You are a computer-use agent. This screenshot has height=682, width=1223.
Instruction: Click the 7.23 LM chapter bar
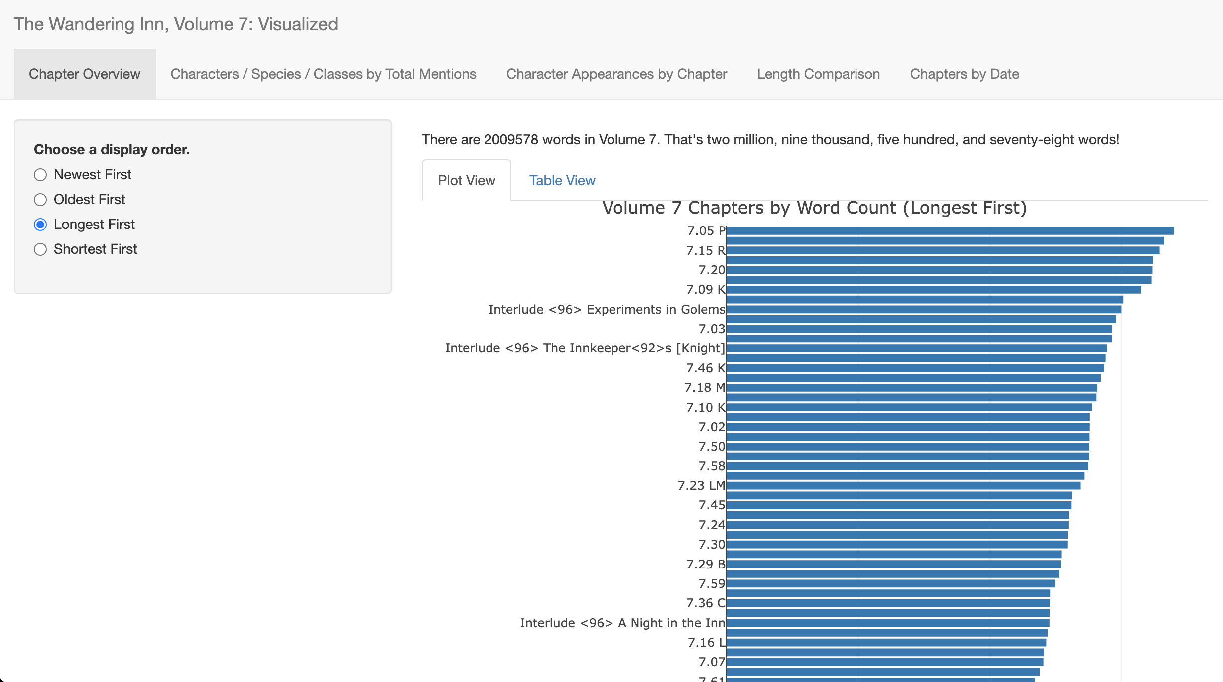pyautogui.click(x=903, y=486)
